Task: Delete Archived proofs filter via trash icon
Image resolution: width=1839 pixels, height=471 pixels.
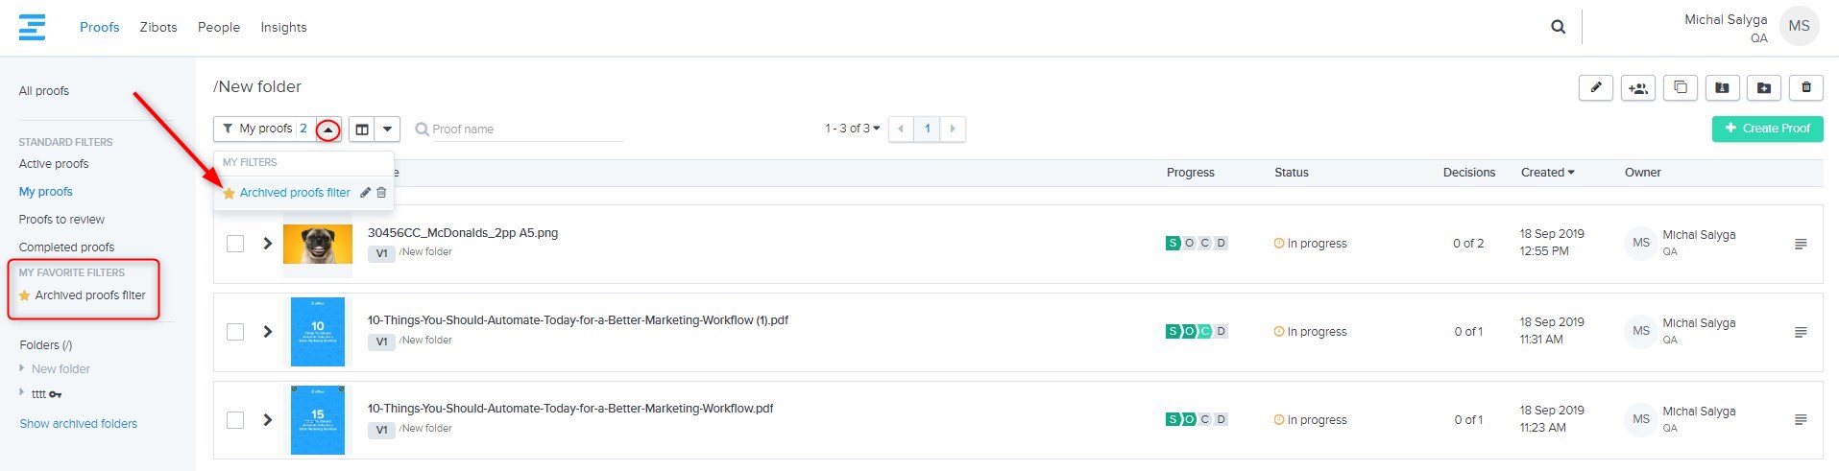Action: click(x=381, y=193)
